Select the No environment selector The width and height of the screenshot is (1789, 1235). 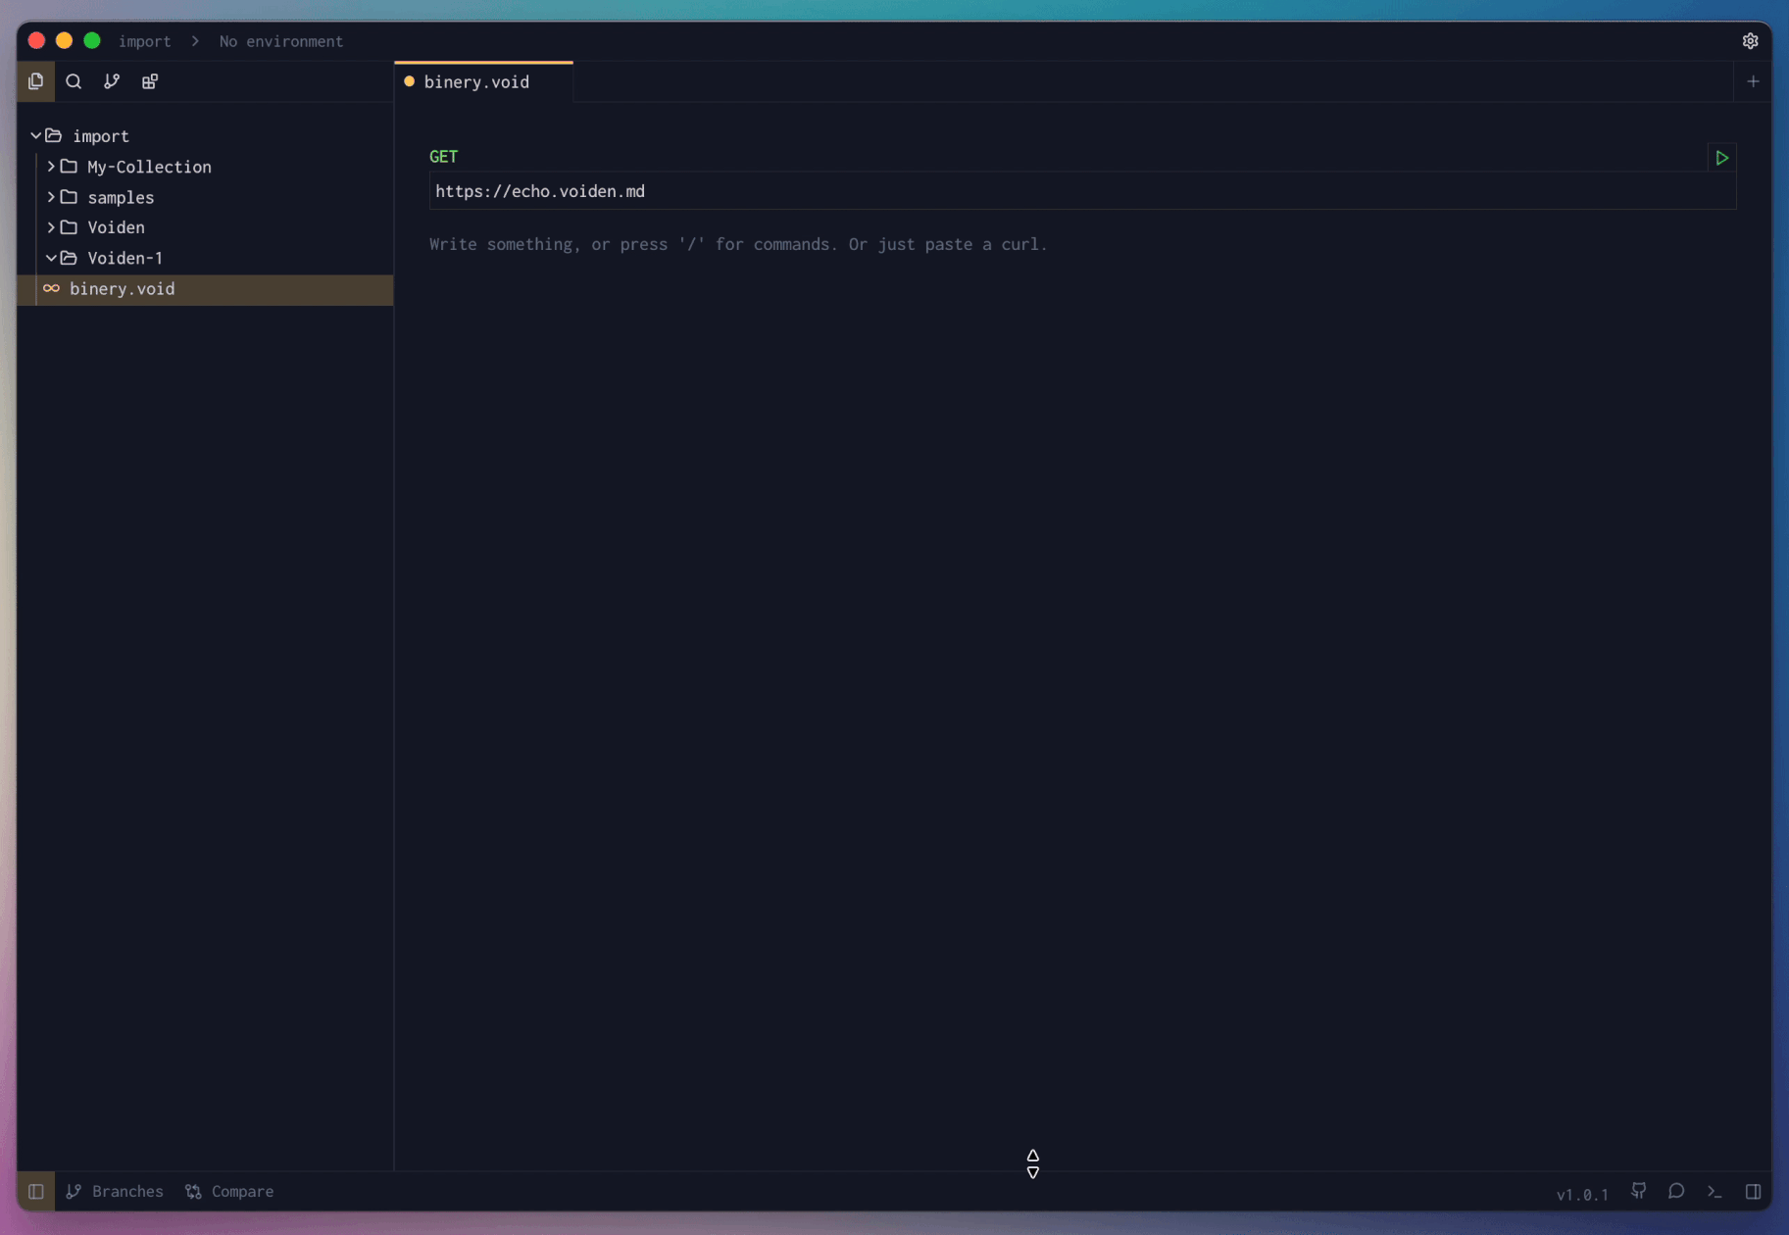click(281, 41)
